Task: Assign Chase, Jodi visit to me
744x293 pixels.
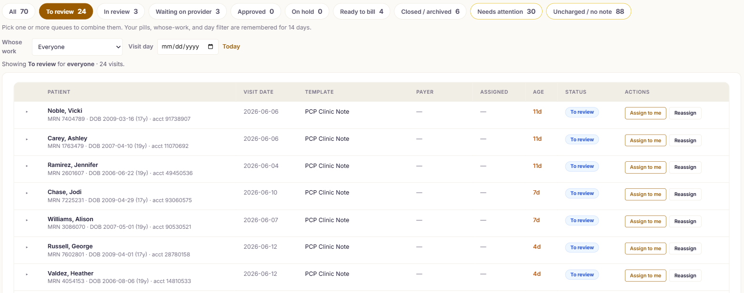Action: point(645,194)
